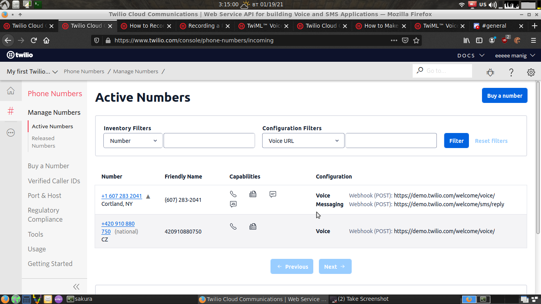Switch to the How to Make browser tab
The width and height of the screenshot is (541, 304).
pyautogui.click(x=380, y=26)
